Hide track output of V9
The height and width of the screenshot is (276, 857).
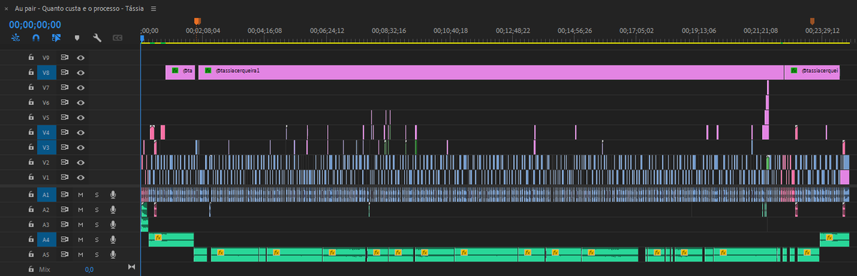click(81, 58)
